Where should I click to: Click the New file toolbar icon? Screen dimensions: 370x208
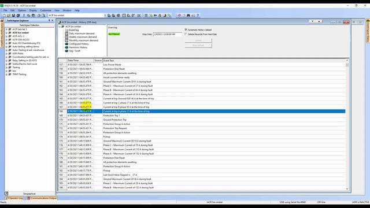(x=4, y=16)
